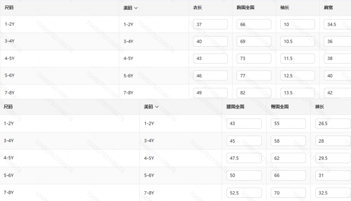Image resolution: width=351 pixels, height=201 pixels.
Task: Select 尺码 cell 5-6Y in the 裤长 table
Action: pyautogui.click(x=9, y=176)
